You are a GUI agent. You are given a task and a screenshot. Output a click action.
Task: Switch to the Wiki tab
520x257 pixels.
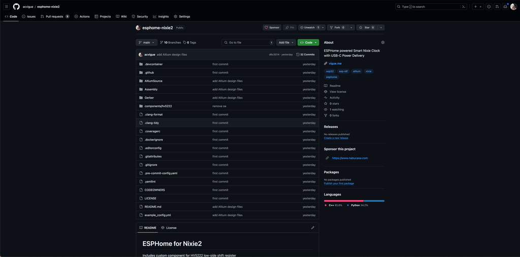(x=121, y=16)
